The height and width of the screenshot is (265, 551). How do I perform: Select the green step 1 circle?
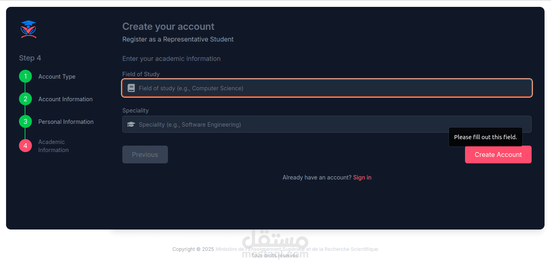tap(25, 76)
